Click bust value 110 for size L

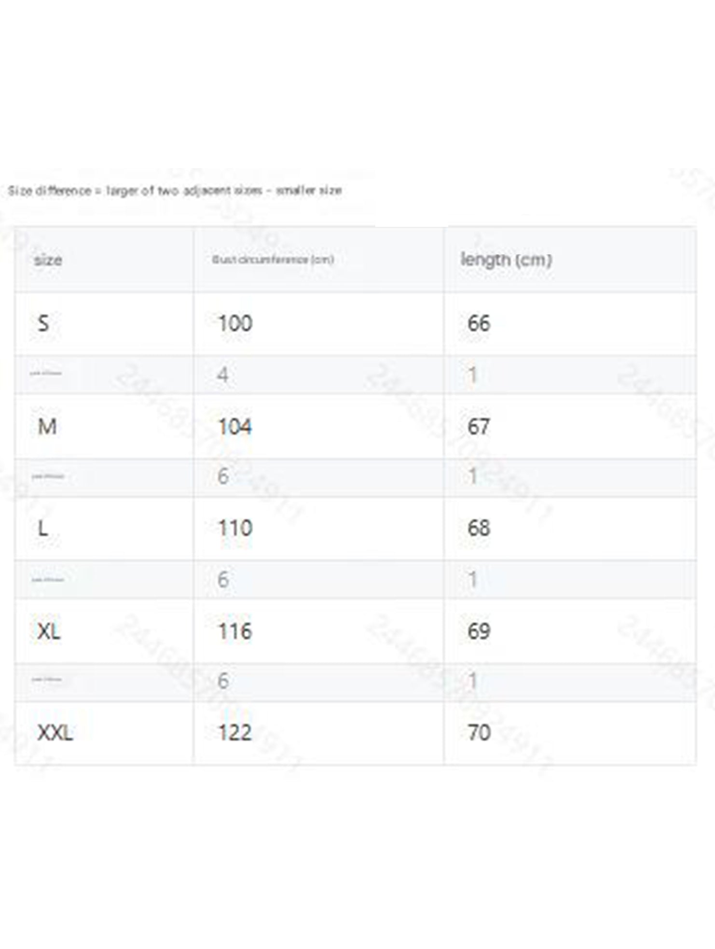tap(235, 528)
